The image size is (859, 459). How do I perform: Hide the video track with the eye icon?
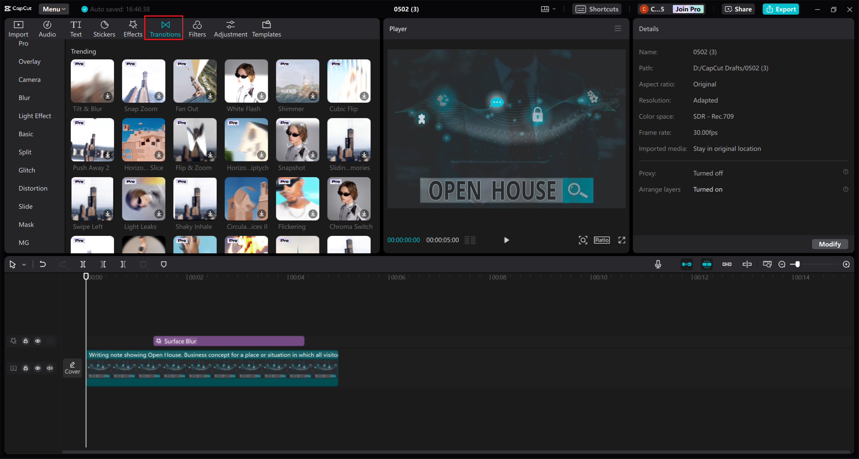pyautogui.click(x=38, y=368)
